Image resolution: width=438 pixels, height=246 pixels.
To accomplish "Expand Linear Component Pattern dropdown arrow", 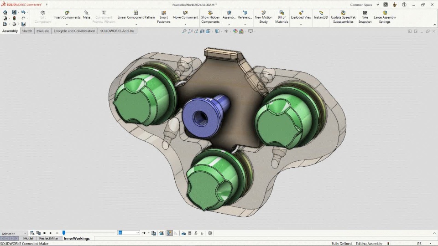I will click(136, 25).
